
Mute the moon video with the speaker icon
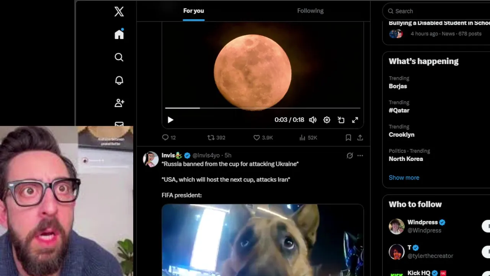pos(313,120)
